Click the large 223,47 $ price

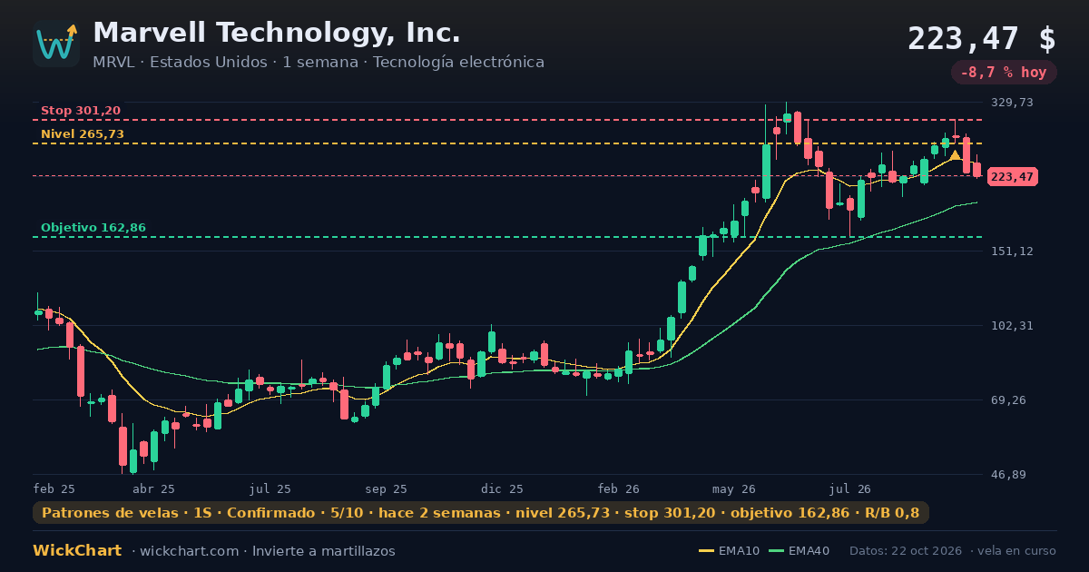pos(982,39)
